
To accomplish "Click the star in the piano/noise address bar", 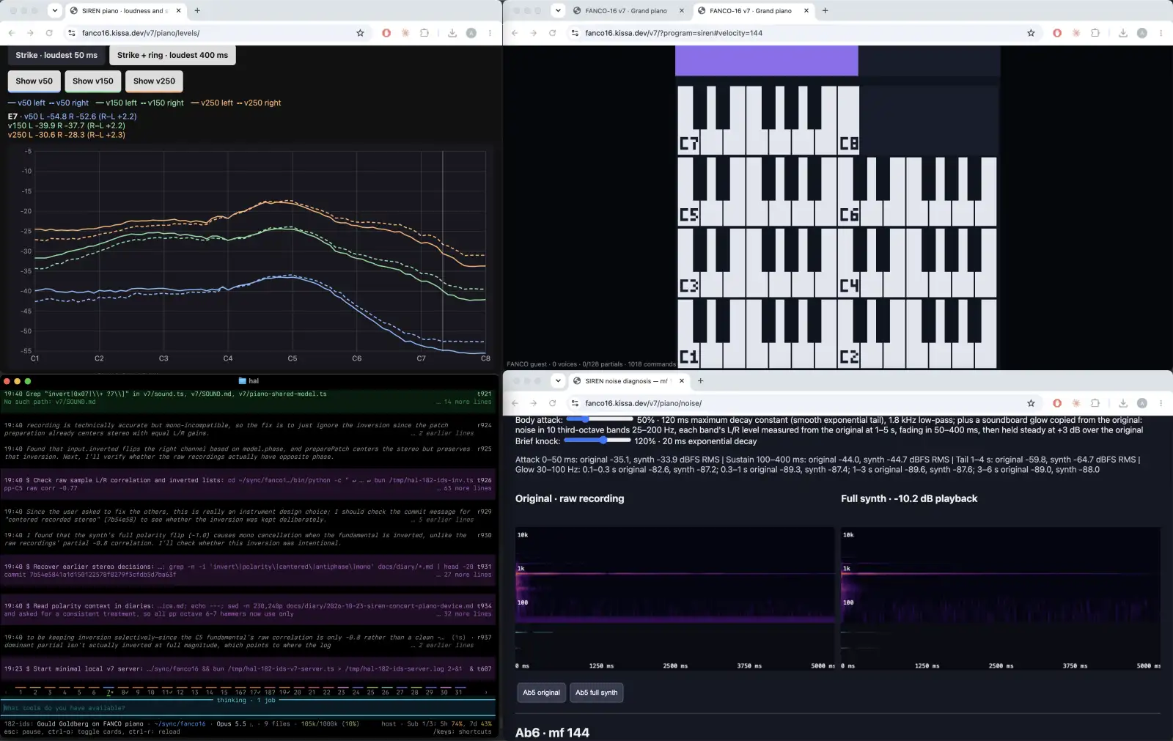I will pyautogui.click(x=1031, y=403).
